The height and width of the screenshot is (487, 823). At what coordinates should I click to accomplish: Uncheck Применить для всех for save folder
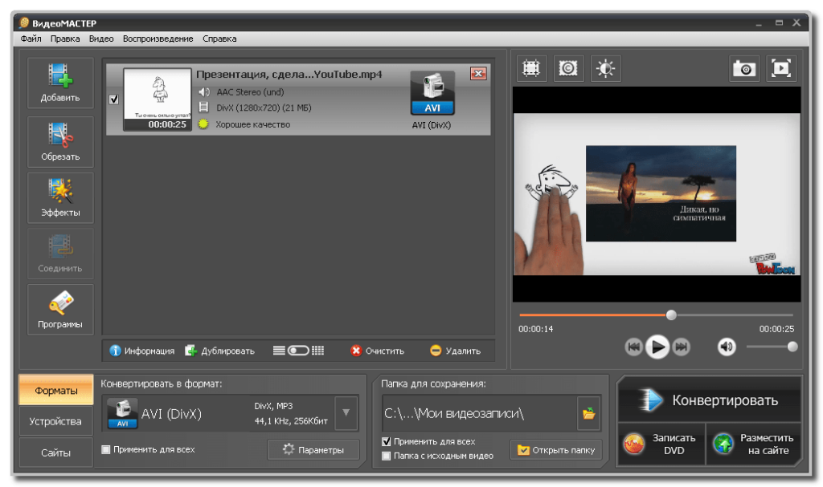[x=387, y=441]
